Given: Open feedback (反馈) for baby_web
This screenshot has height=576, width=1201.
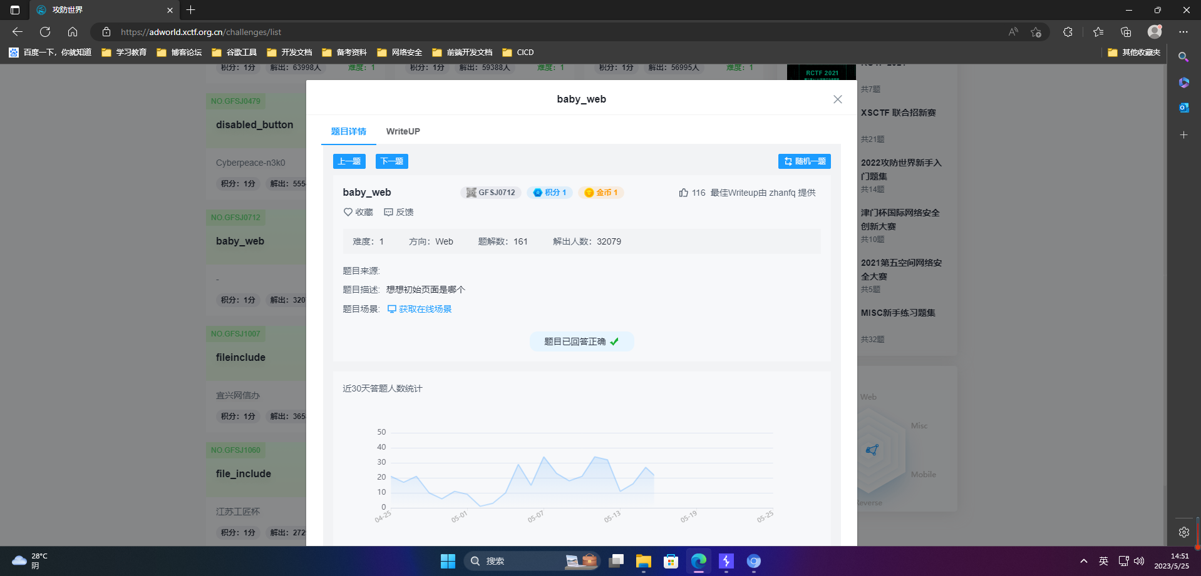Looking at the screenshot, I should pyautogui.click(x=399, y=212).
